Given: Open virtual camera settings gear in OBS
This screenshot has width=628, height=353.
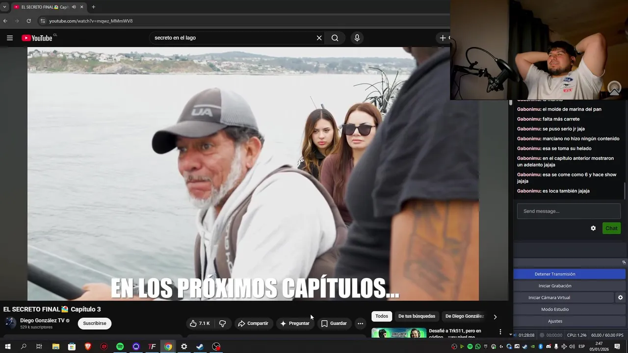Looking at the screenshot, I should coord(620,298).
